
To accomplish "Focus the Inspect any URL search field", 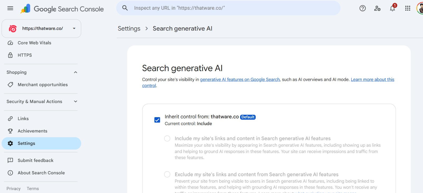I will [x=228, y=8].
